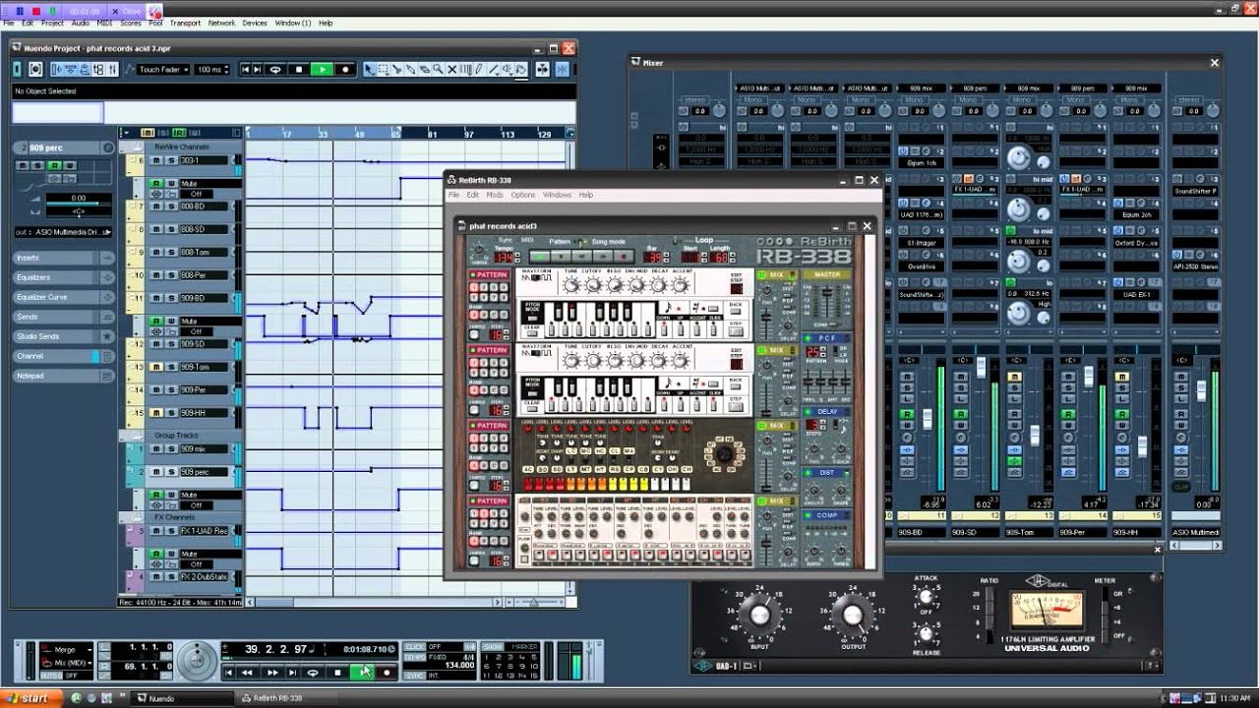Click the MASTER section label in ReBirth
This screenshot has width=1259, height=708.
click(827, 274)
